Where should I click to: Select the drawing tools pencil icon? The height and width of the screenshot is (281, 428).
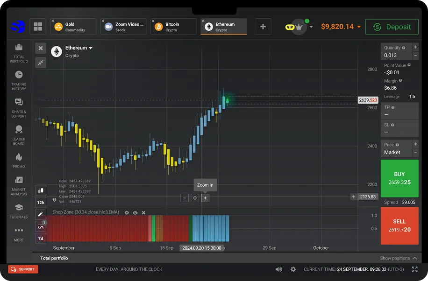click(x=40, y=214)
